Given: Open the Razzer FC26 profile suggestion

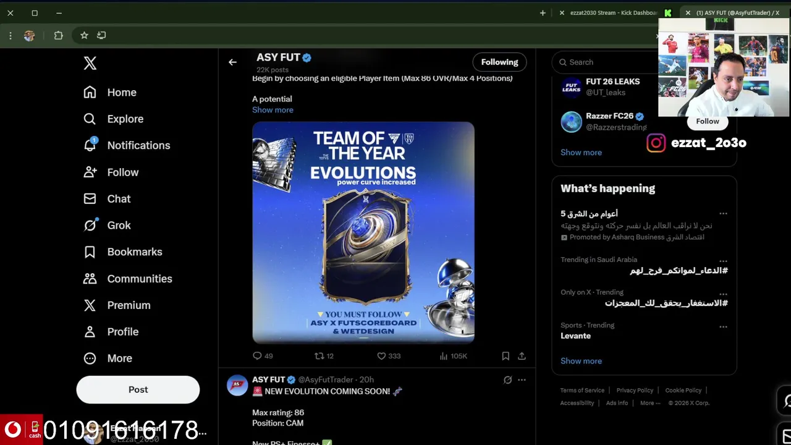Looking at the screenshot, I should point(609,116).
